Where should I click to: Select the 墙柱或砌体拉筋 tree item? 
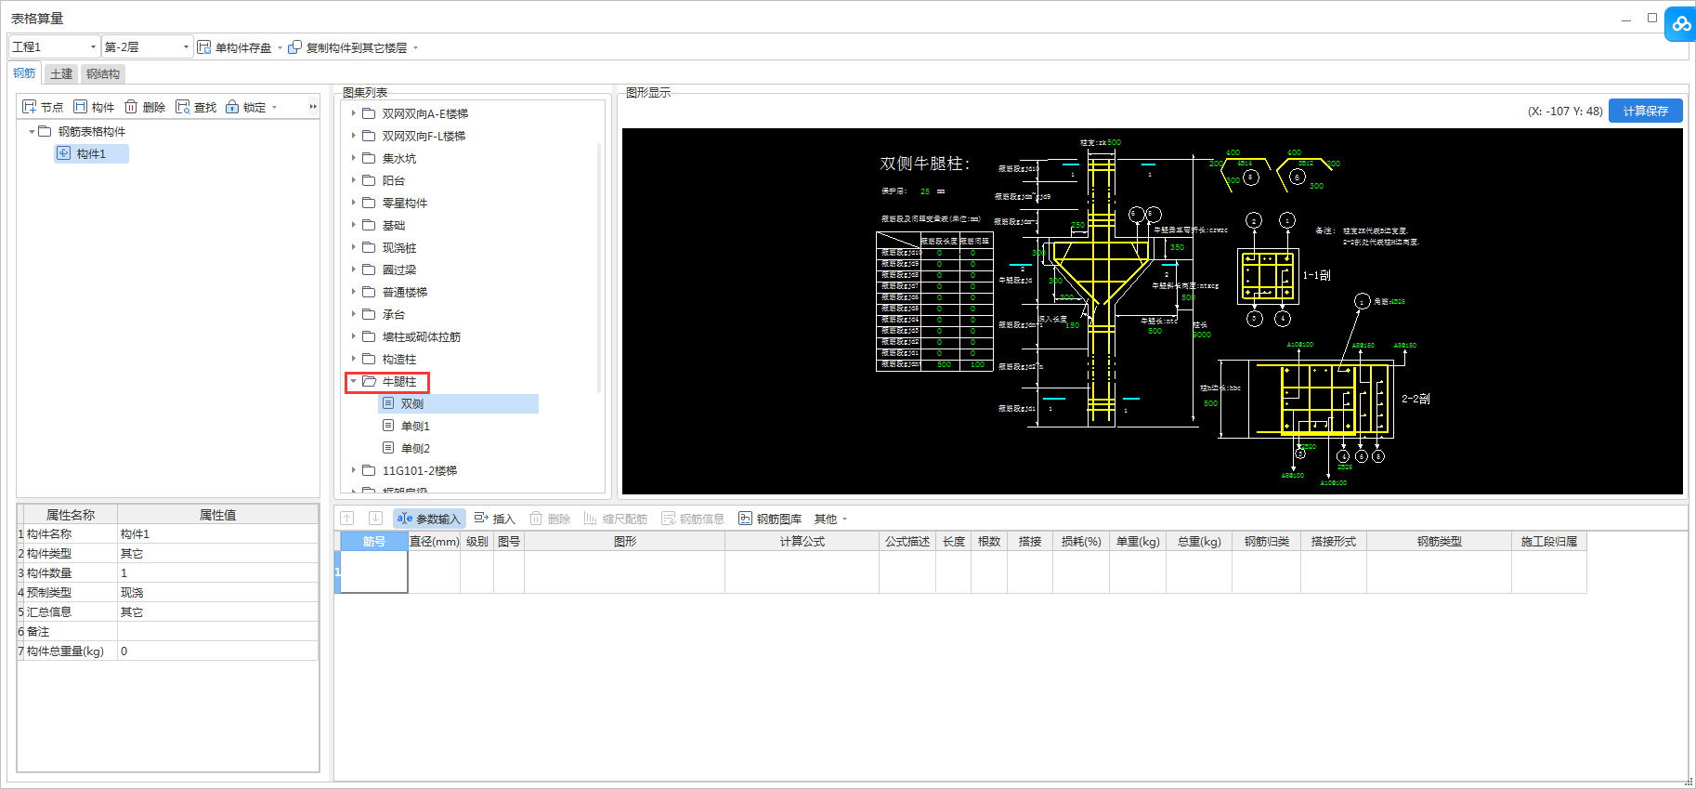(421, 336)
